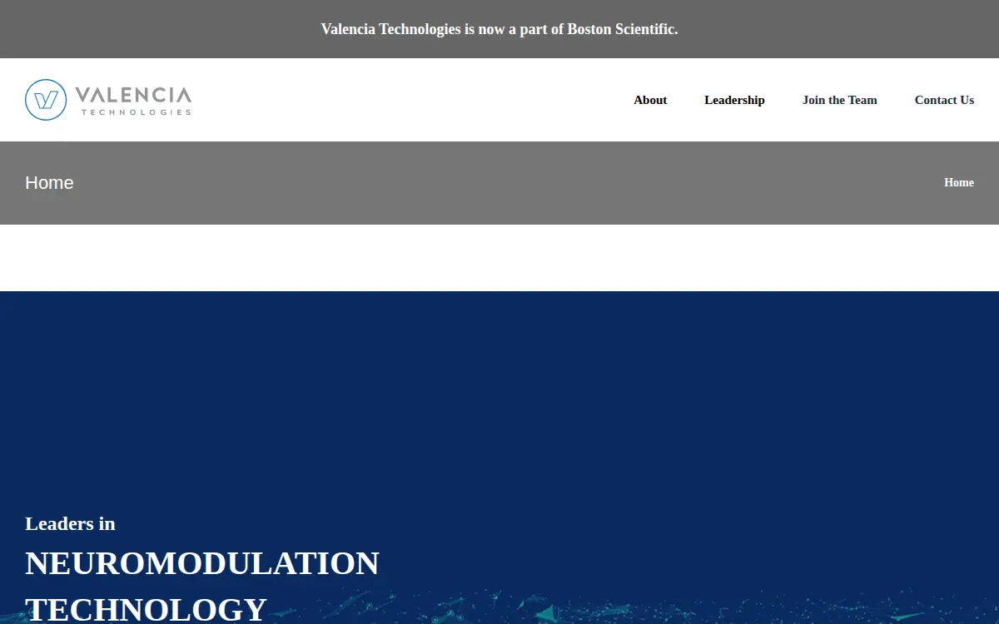999x624 pixels.
Task: Click the Home page title heading
Action: coord(49,183)
